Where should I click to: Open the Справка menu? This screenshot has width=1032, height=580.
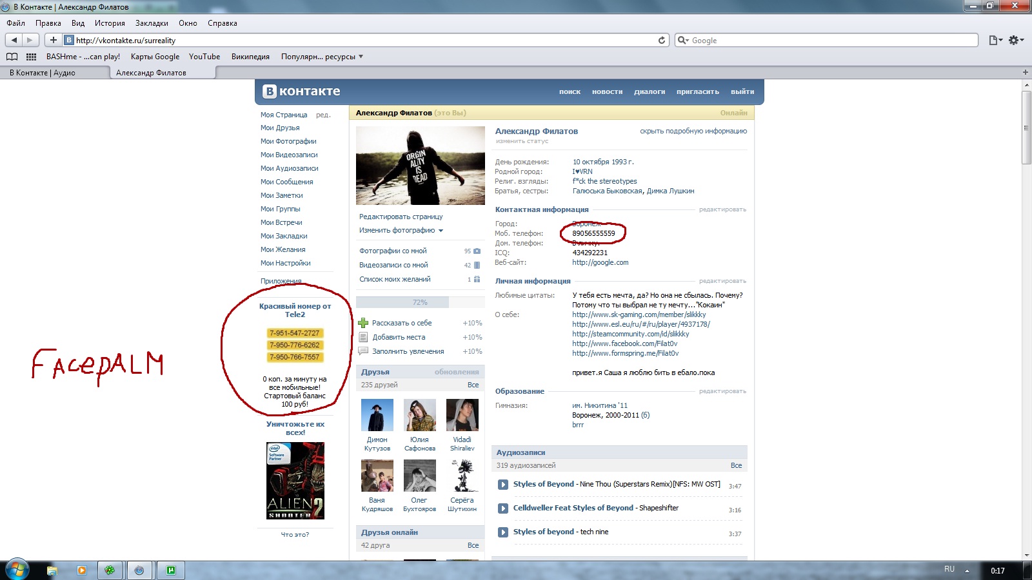(x=223, y=23)
